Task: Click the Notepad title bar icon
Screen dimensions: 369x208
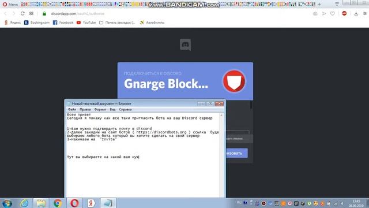Action: click(x=69, y=103)
